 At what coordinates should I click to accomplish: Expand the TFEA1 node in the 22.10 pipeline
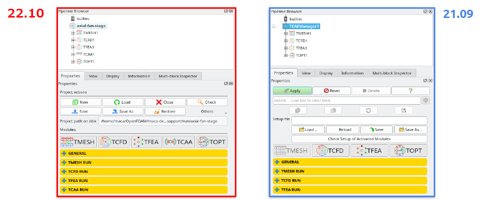(x=73, y=47)
